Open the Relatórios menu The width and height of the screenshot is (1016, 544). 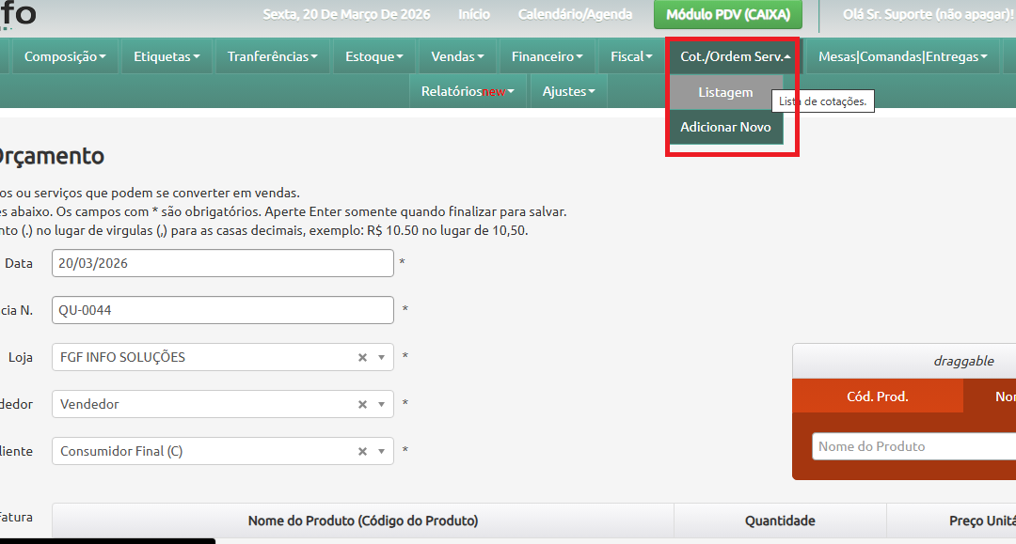pyautogui.click(x=466, y=92)
